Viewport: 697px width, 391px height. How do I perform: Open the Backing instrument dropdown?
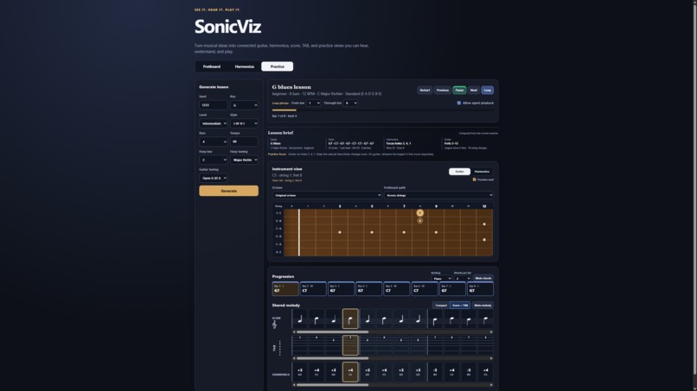pos(441,278)
